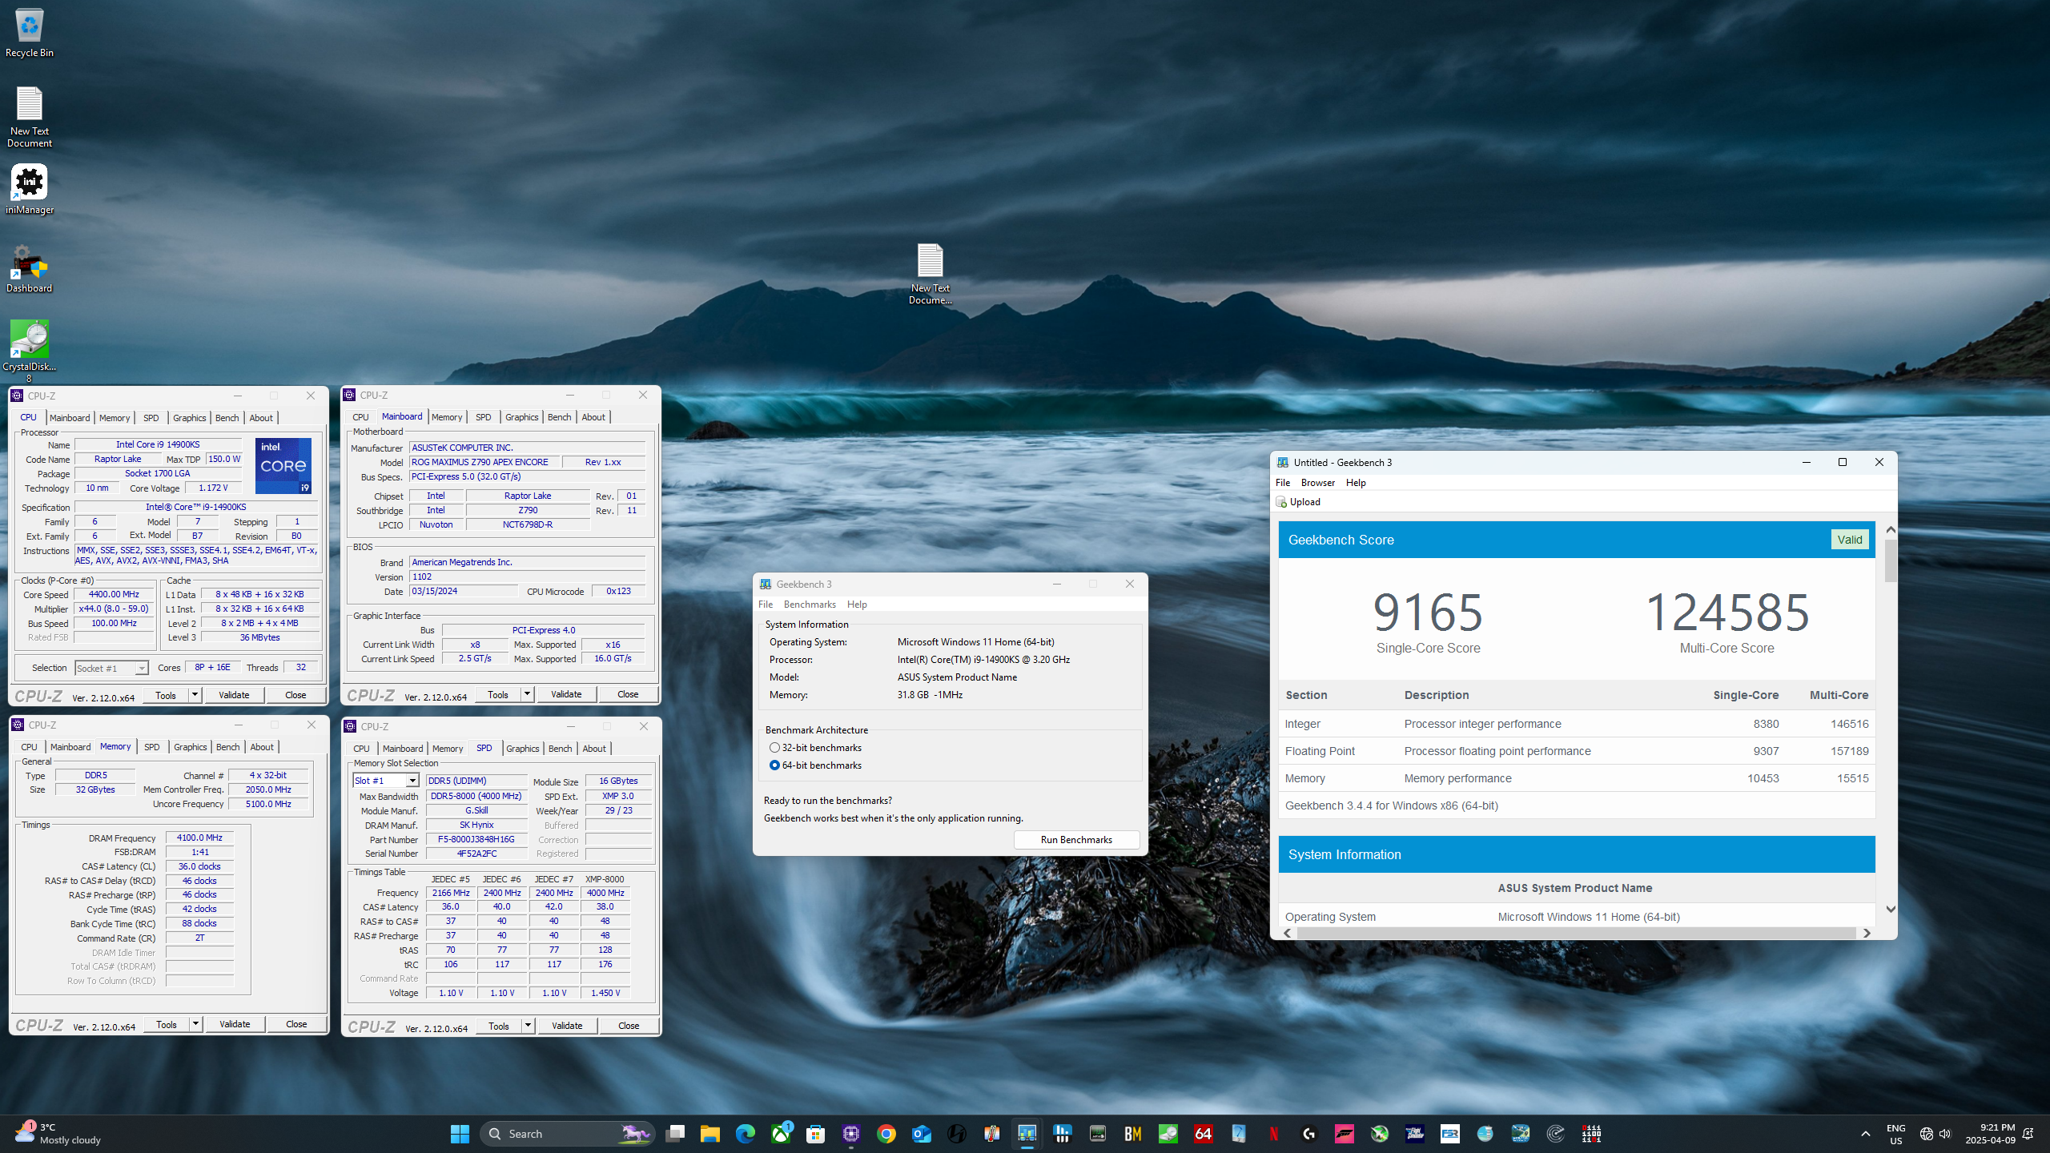Select the Dashboard desktop shortcut
This screenshot has width=2050, height=1153.
tap(30, 269)
